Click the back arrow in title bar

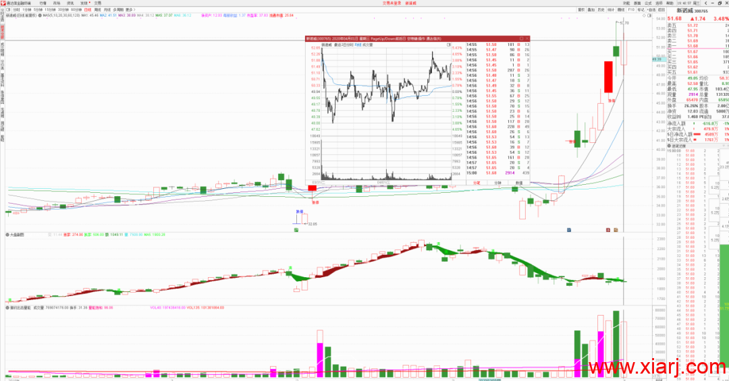[706, 3]
